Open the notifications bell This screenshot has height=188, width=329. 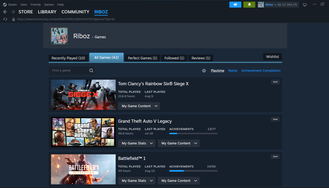pos(249,5)
